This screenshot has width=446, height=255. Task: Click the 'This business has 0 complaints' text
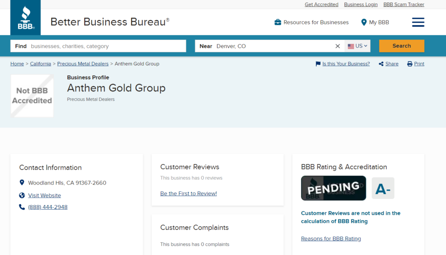point(195,244)
